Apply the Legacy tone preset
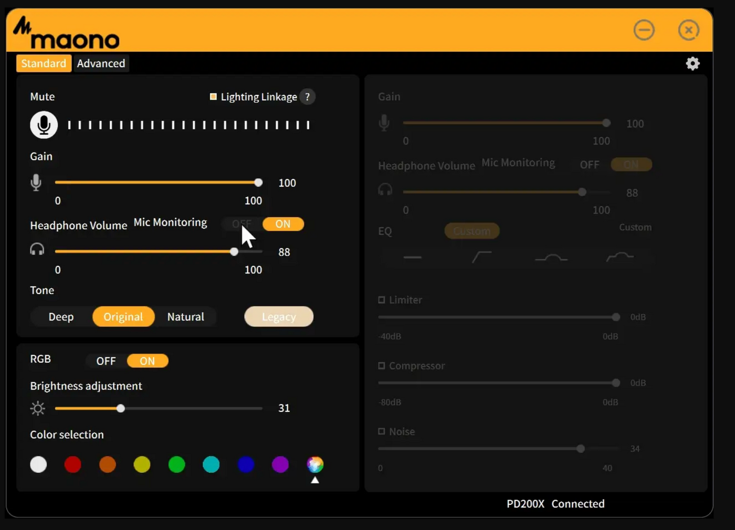Image resolution: width=735 pixels, height=530 pixels. pyautogui.click(x=278, y=316)
